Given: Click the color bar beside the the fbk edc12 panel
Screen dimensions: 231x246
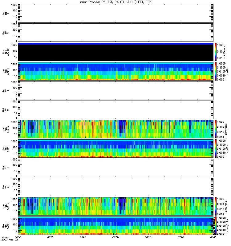Looking at the screenshot, I should [216, 206].
